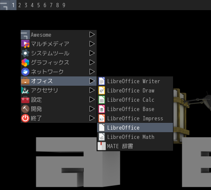Launch MATE 辞書 from submenu

point(135,146)
